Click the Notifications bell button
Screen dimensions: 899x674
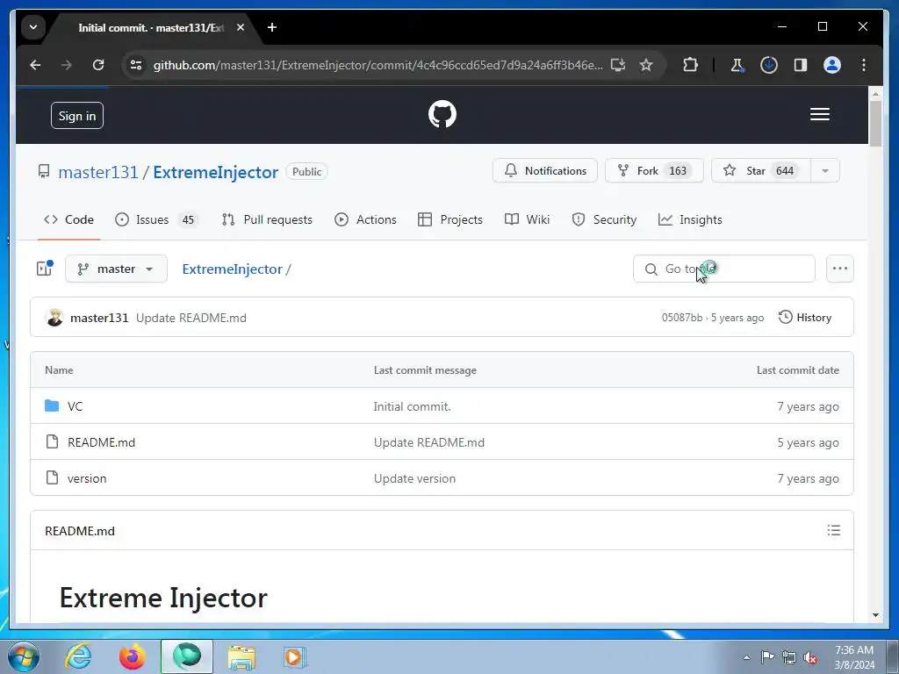tap(544, 171)
